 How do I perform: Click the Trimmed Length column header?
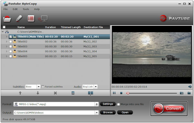tap(71, 27)
